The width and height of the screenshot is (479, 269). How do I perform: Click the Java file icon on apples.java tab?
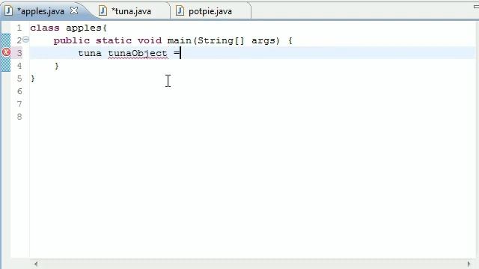tap(8, 11)
